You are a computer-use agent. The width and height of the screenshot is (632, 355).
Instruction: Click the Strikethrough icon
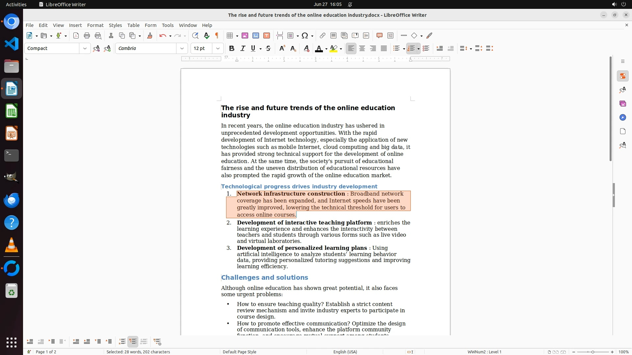coord(268,49)
